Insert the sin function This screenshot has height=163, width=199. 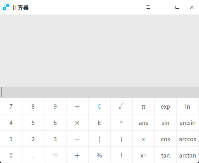tap(165, 122)
